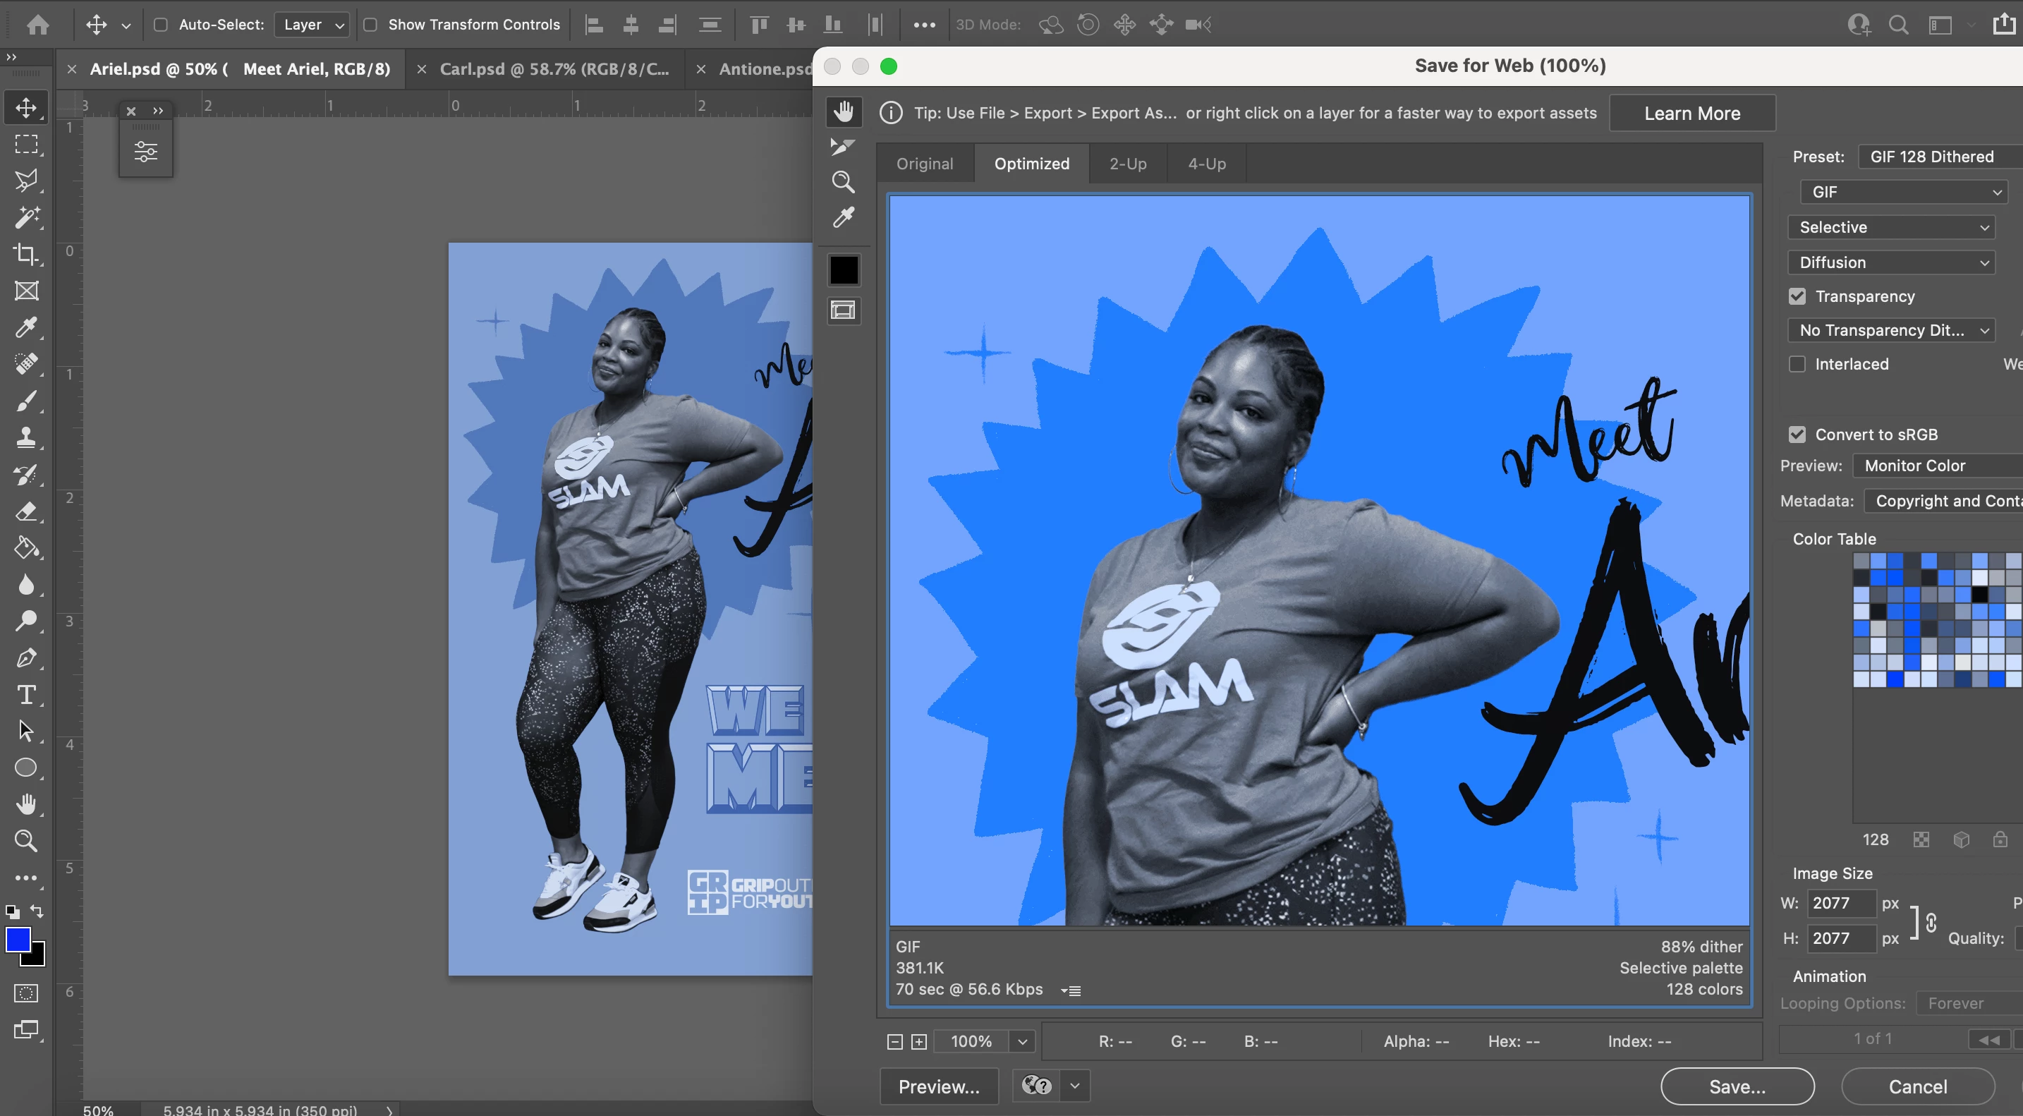This screenshot has width=2023, height=1116.
Task: Click the Save... button
Action: click(x=1737, y=1086)
